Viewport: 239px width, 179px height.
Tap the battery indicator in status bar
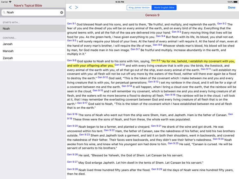point(235,2)
